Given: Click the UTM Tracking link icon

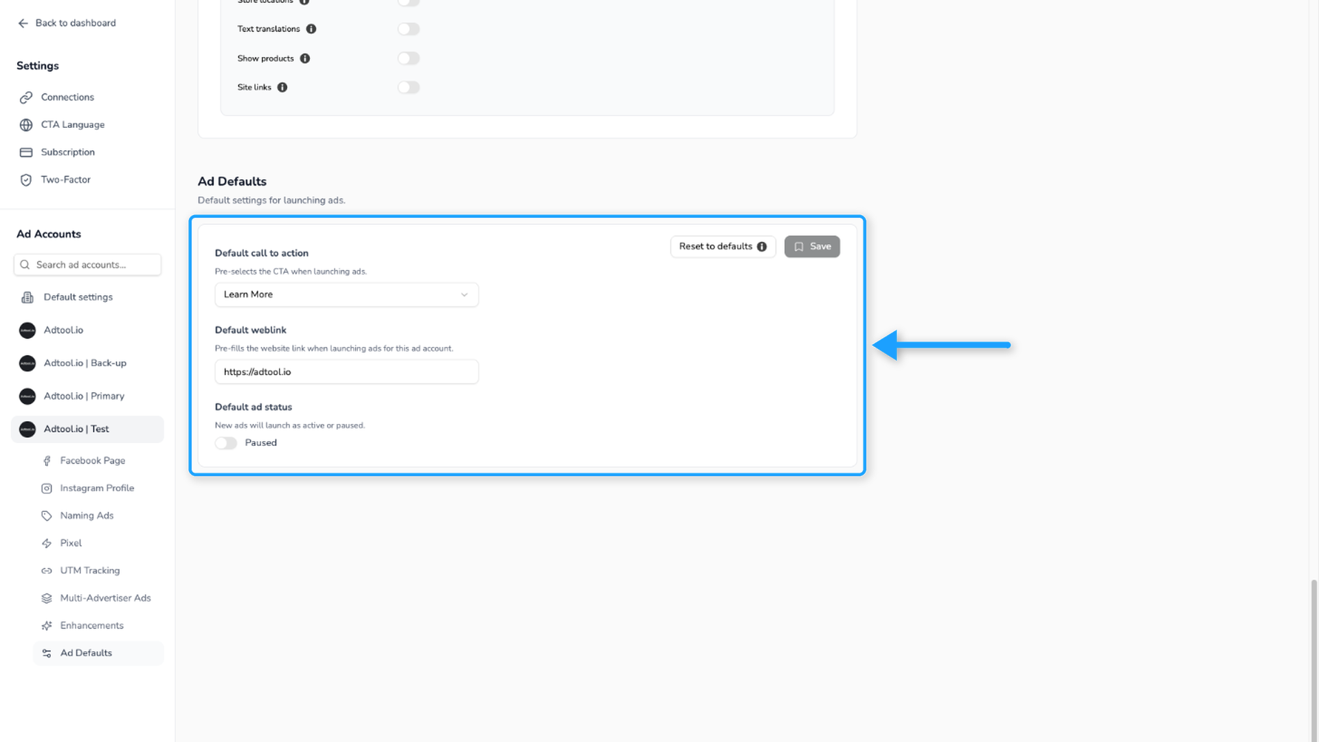Looking at the screenshot, I should tap(47, 571).
